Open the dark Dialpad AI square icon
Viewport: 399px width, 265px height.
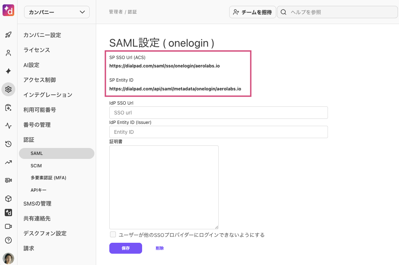(8, 213)
